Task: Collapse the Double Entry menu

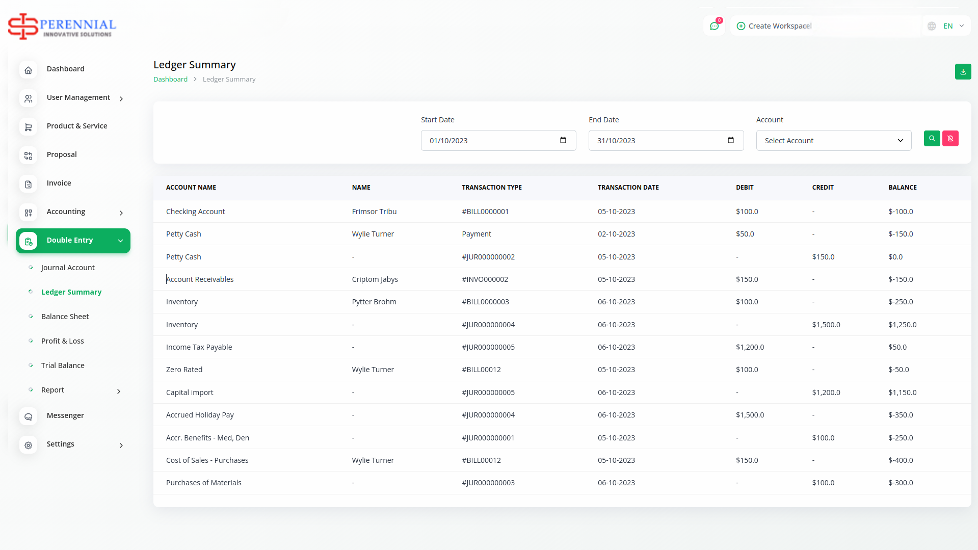Action: [x=120, y=241]
